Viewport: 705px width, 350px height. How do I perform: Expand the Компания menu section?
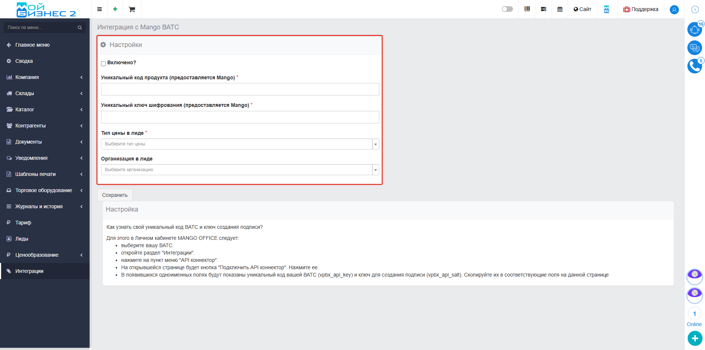45,77
